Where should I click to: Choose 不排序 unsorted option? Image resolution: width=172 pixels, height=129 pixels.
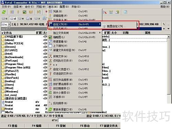[75, 97]
